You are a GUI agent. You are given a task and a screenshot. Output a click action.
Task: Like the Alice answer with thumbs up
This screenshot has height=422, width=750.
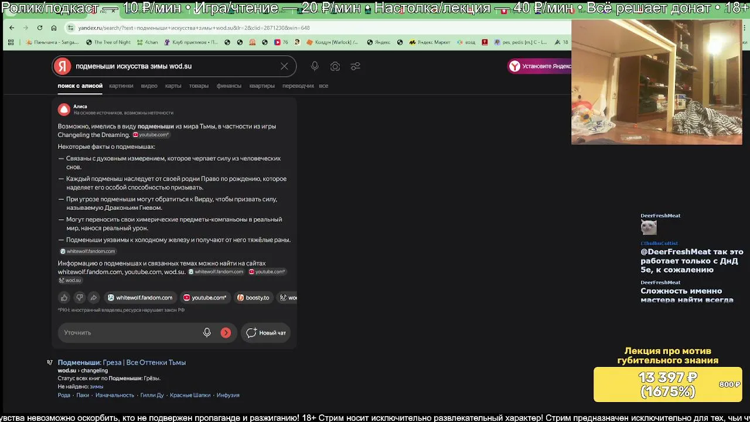coord(64,298)
